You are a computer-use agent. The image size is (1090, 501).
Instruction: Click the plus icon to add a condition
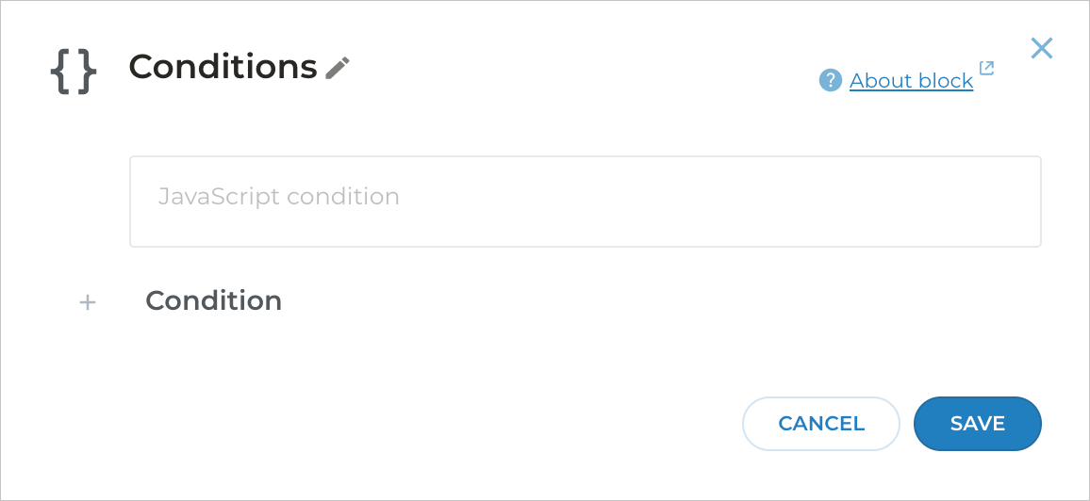point(88,302)
